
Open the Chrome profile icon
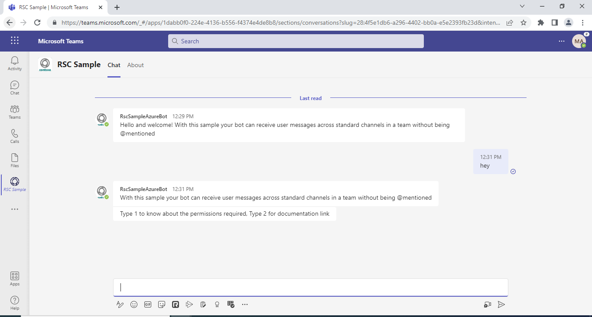point(569,23)
